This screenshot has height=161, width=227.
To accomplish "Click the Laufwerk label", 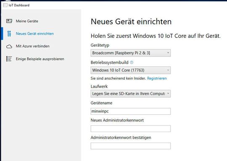I will [99, 86].
